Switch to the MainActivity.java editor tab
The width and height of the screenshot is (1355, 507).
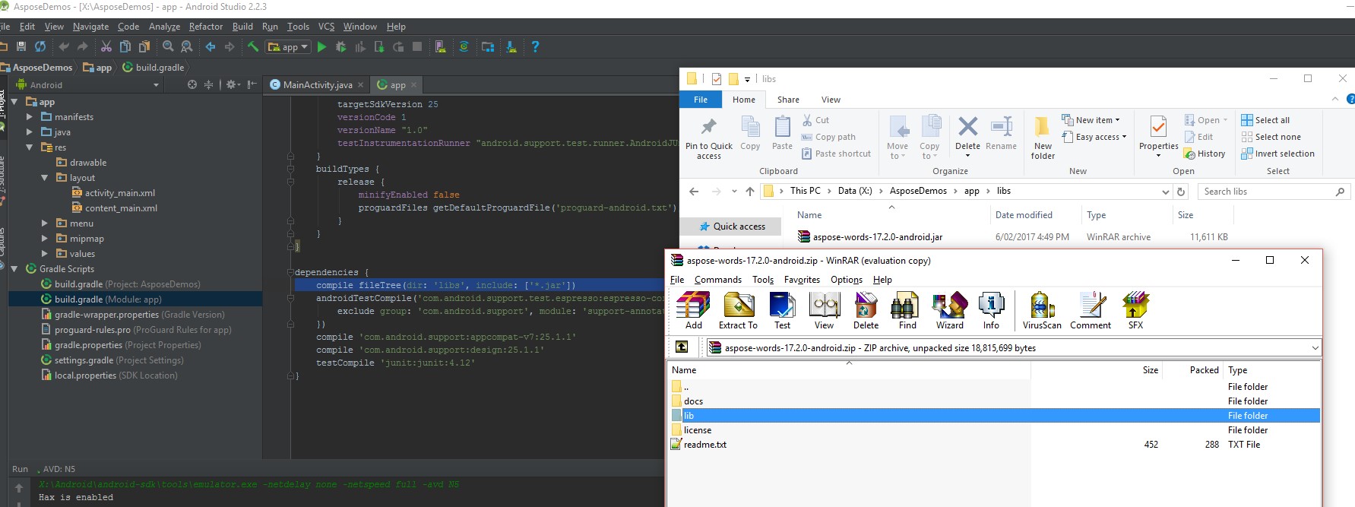pos(317,84)
